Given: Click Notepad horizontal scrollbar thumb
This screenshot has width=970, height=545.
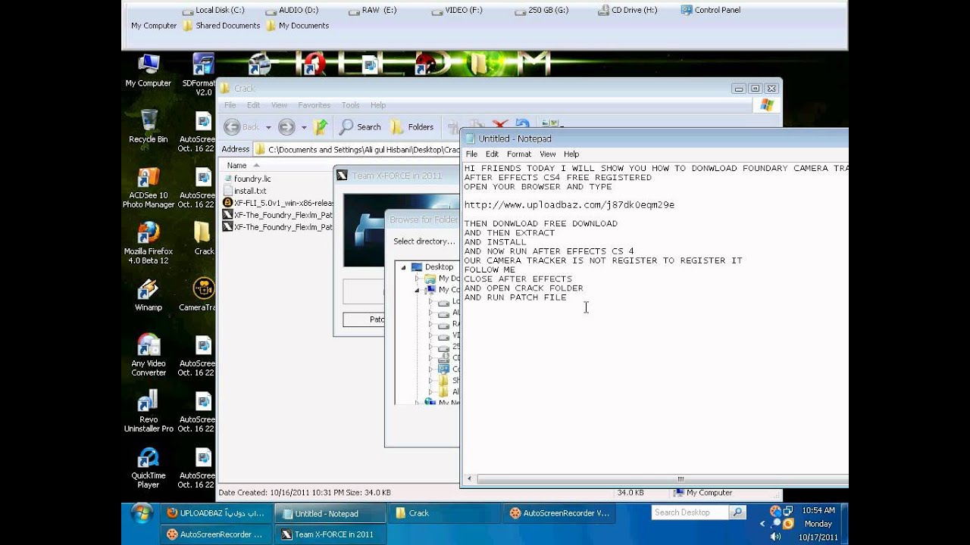Looking at the screenshot, I should pos(680,478).
